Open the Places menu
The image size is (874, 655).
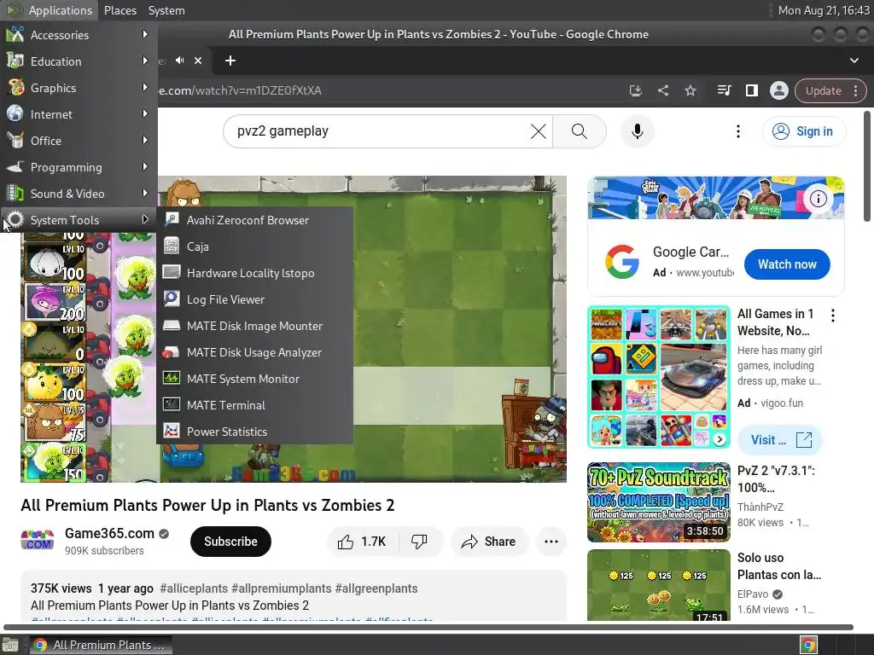click(x=119, y=10)
